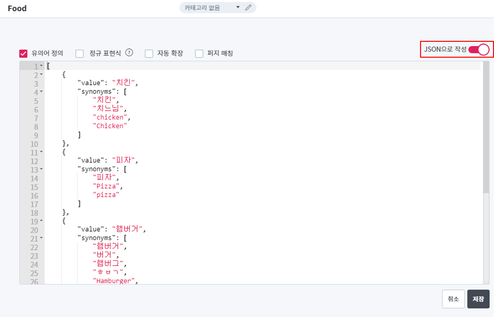Click the pencil edit icon beside category
Screen dimensions: 494x317
(x=248, y=7)
